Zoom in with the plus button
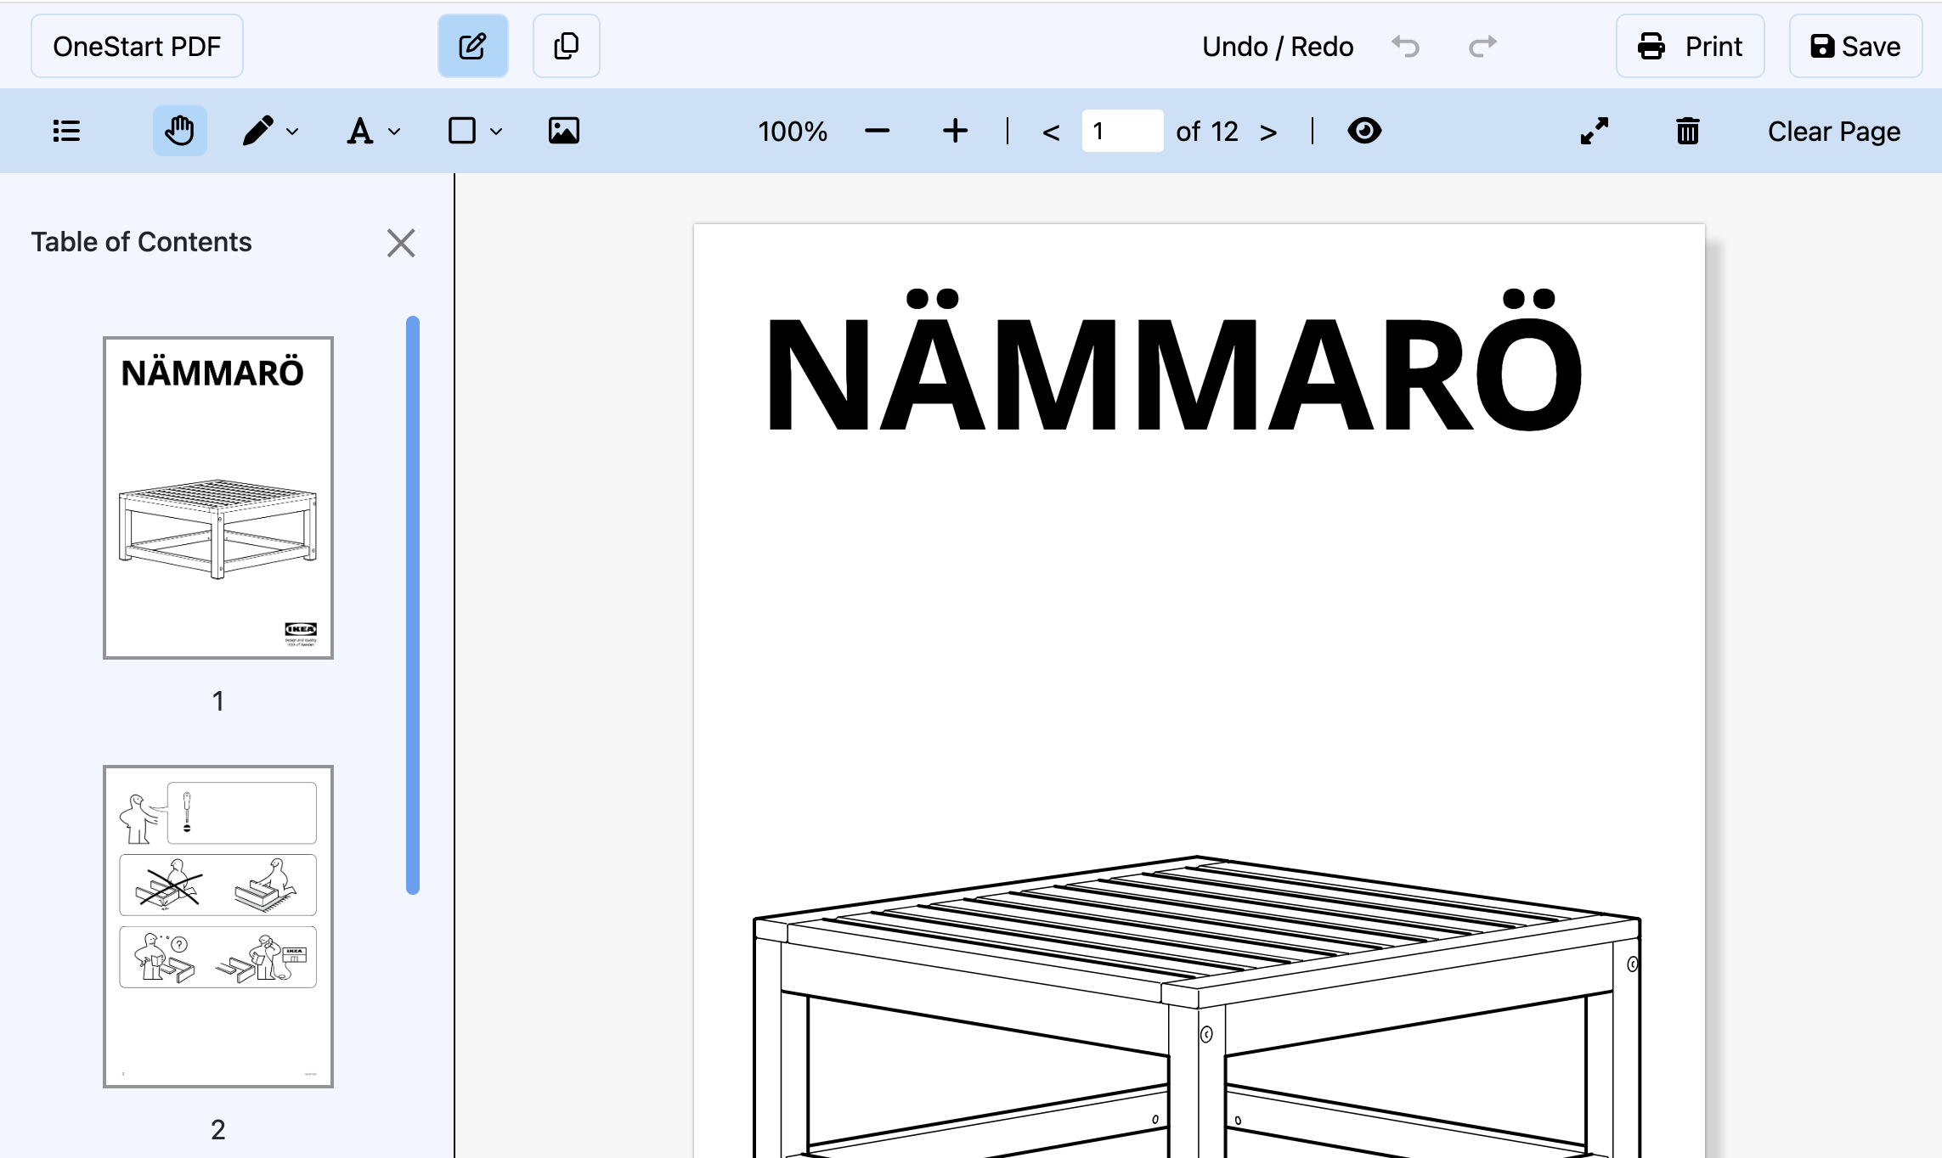Screen dimensions: 1942x1158 [x=955, y=131]
